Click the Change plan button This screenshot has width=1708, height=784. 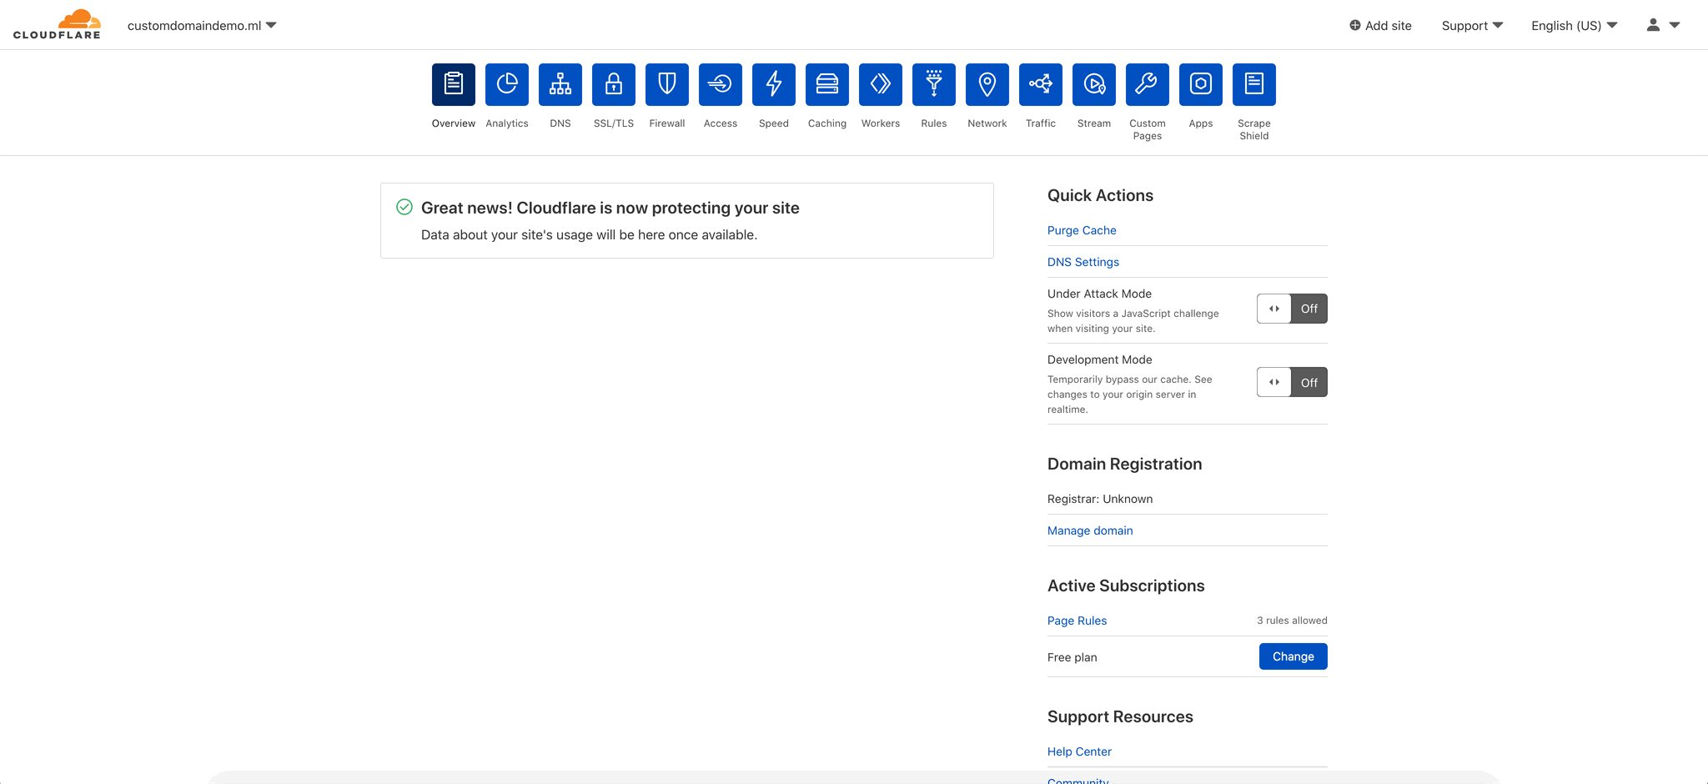coord(1293,656)
